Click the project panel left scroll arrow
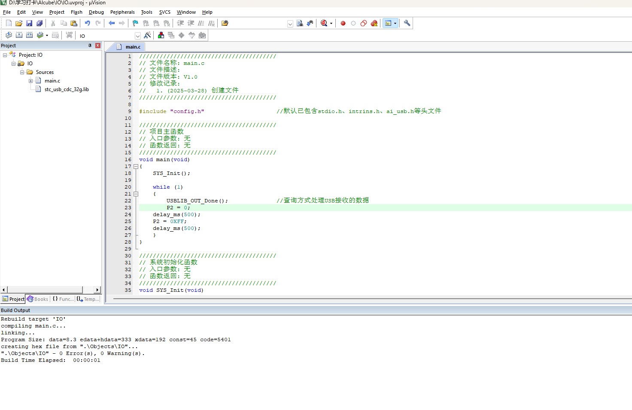The width and height of the screenshot is (632, 410). [x=4, y=290]
